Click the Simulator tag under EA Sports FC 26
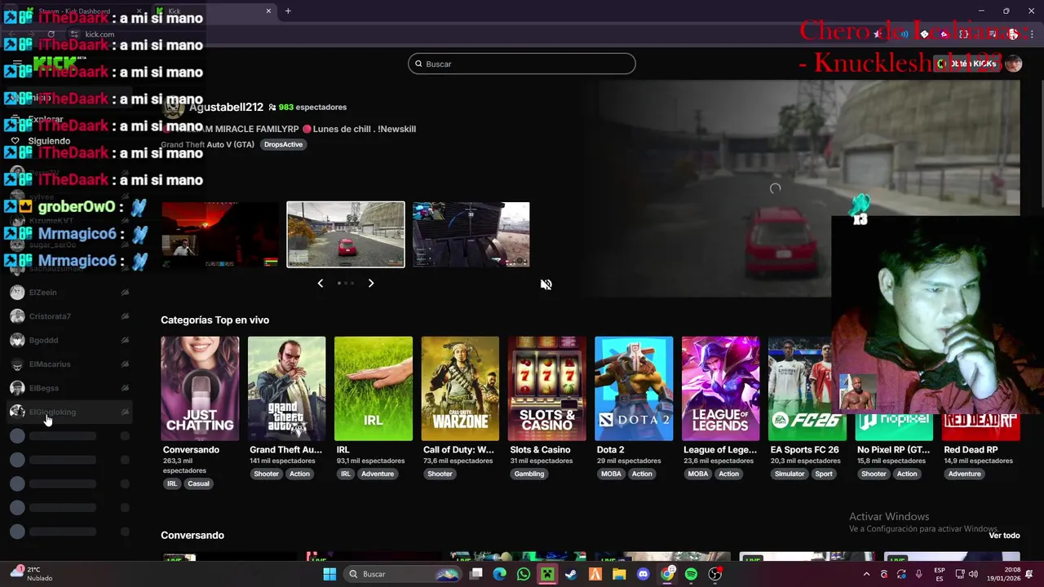Screen dimensions: 1044x587 pyautogui.click(x=790, y=474)
